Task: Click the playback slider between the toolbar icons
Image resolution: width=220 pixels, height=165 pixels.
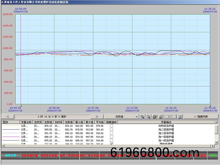Action: pyautogui.click(x=170, y=117)
